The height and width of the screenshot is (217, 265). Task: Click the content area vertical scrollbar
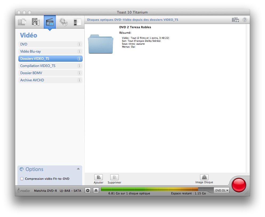coord(248,98)
